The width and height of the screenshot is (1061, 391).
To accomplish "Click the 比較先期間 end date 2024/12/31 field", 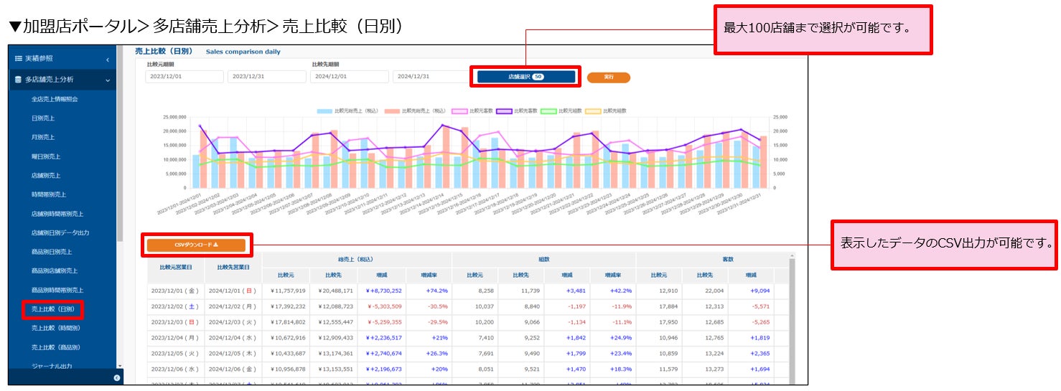I will pyautogui.click(x=431, y=77).
